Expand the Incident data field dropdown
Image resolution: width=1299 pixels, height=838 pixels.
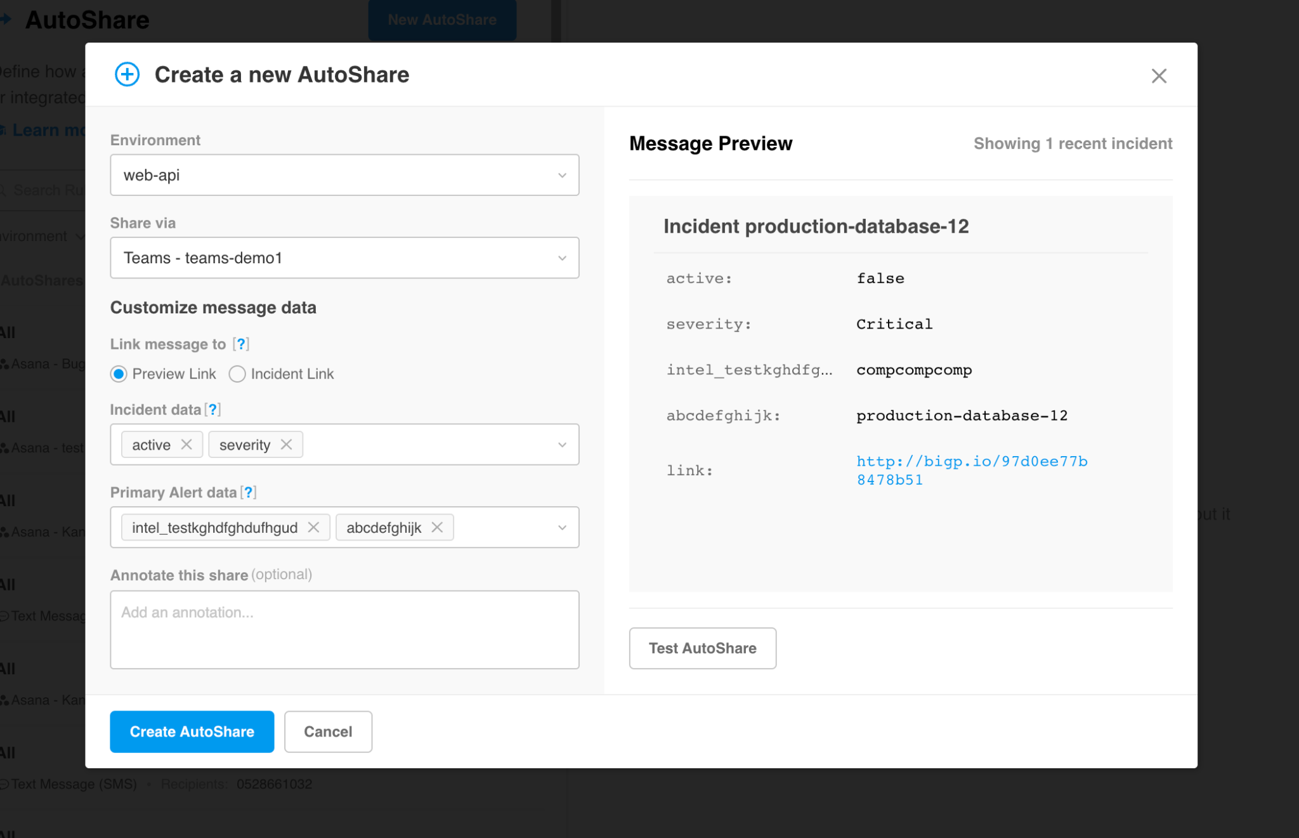click(x=561, y=444)
